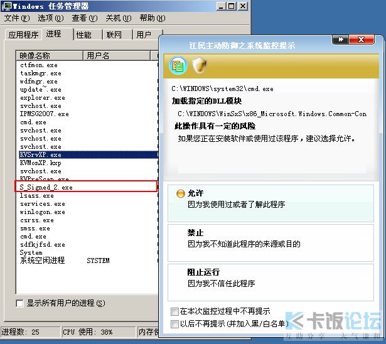Switch to the 进程 tab
Screen dimensions: 386x344
58,34
